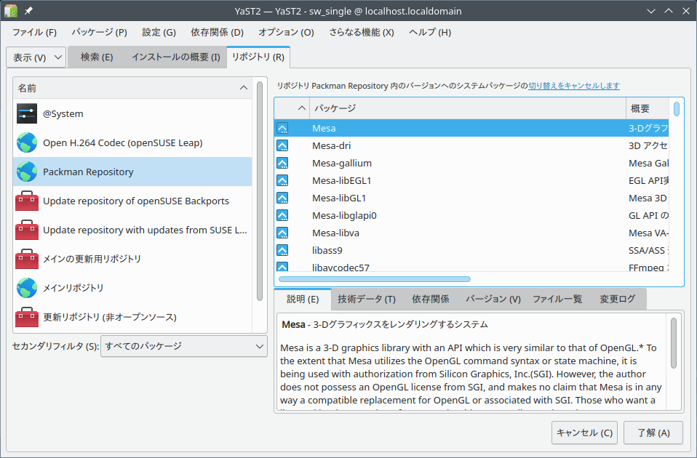
Task: Select the Mesa-gallium package name
Action: coord(342,163)
